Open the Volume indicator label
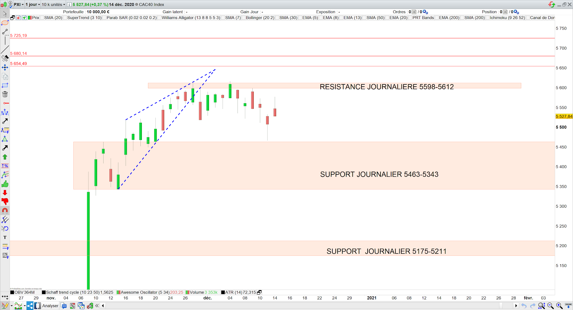 197,292
